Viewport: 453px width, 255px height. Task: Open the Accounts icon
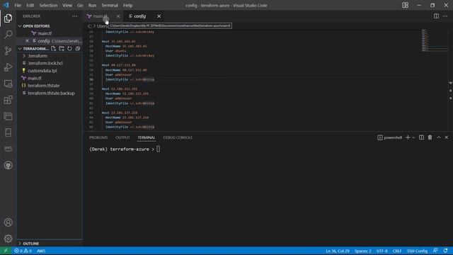(8, 222)
